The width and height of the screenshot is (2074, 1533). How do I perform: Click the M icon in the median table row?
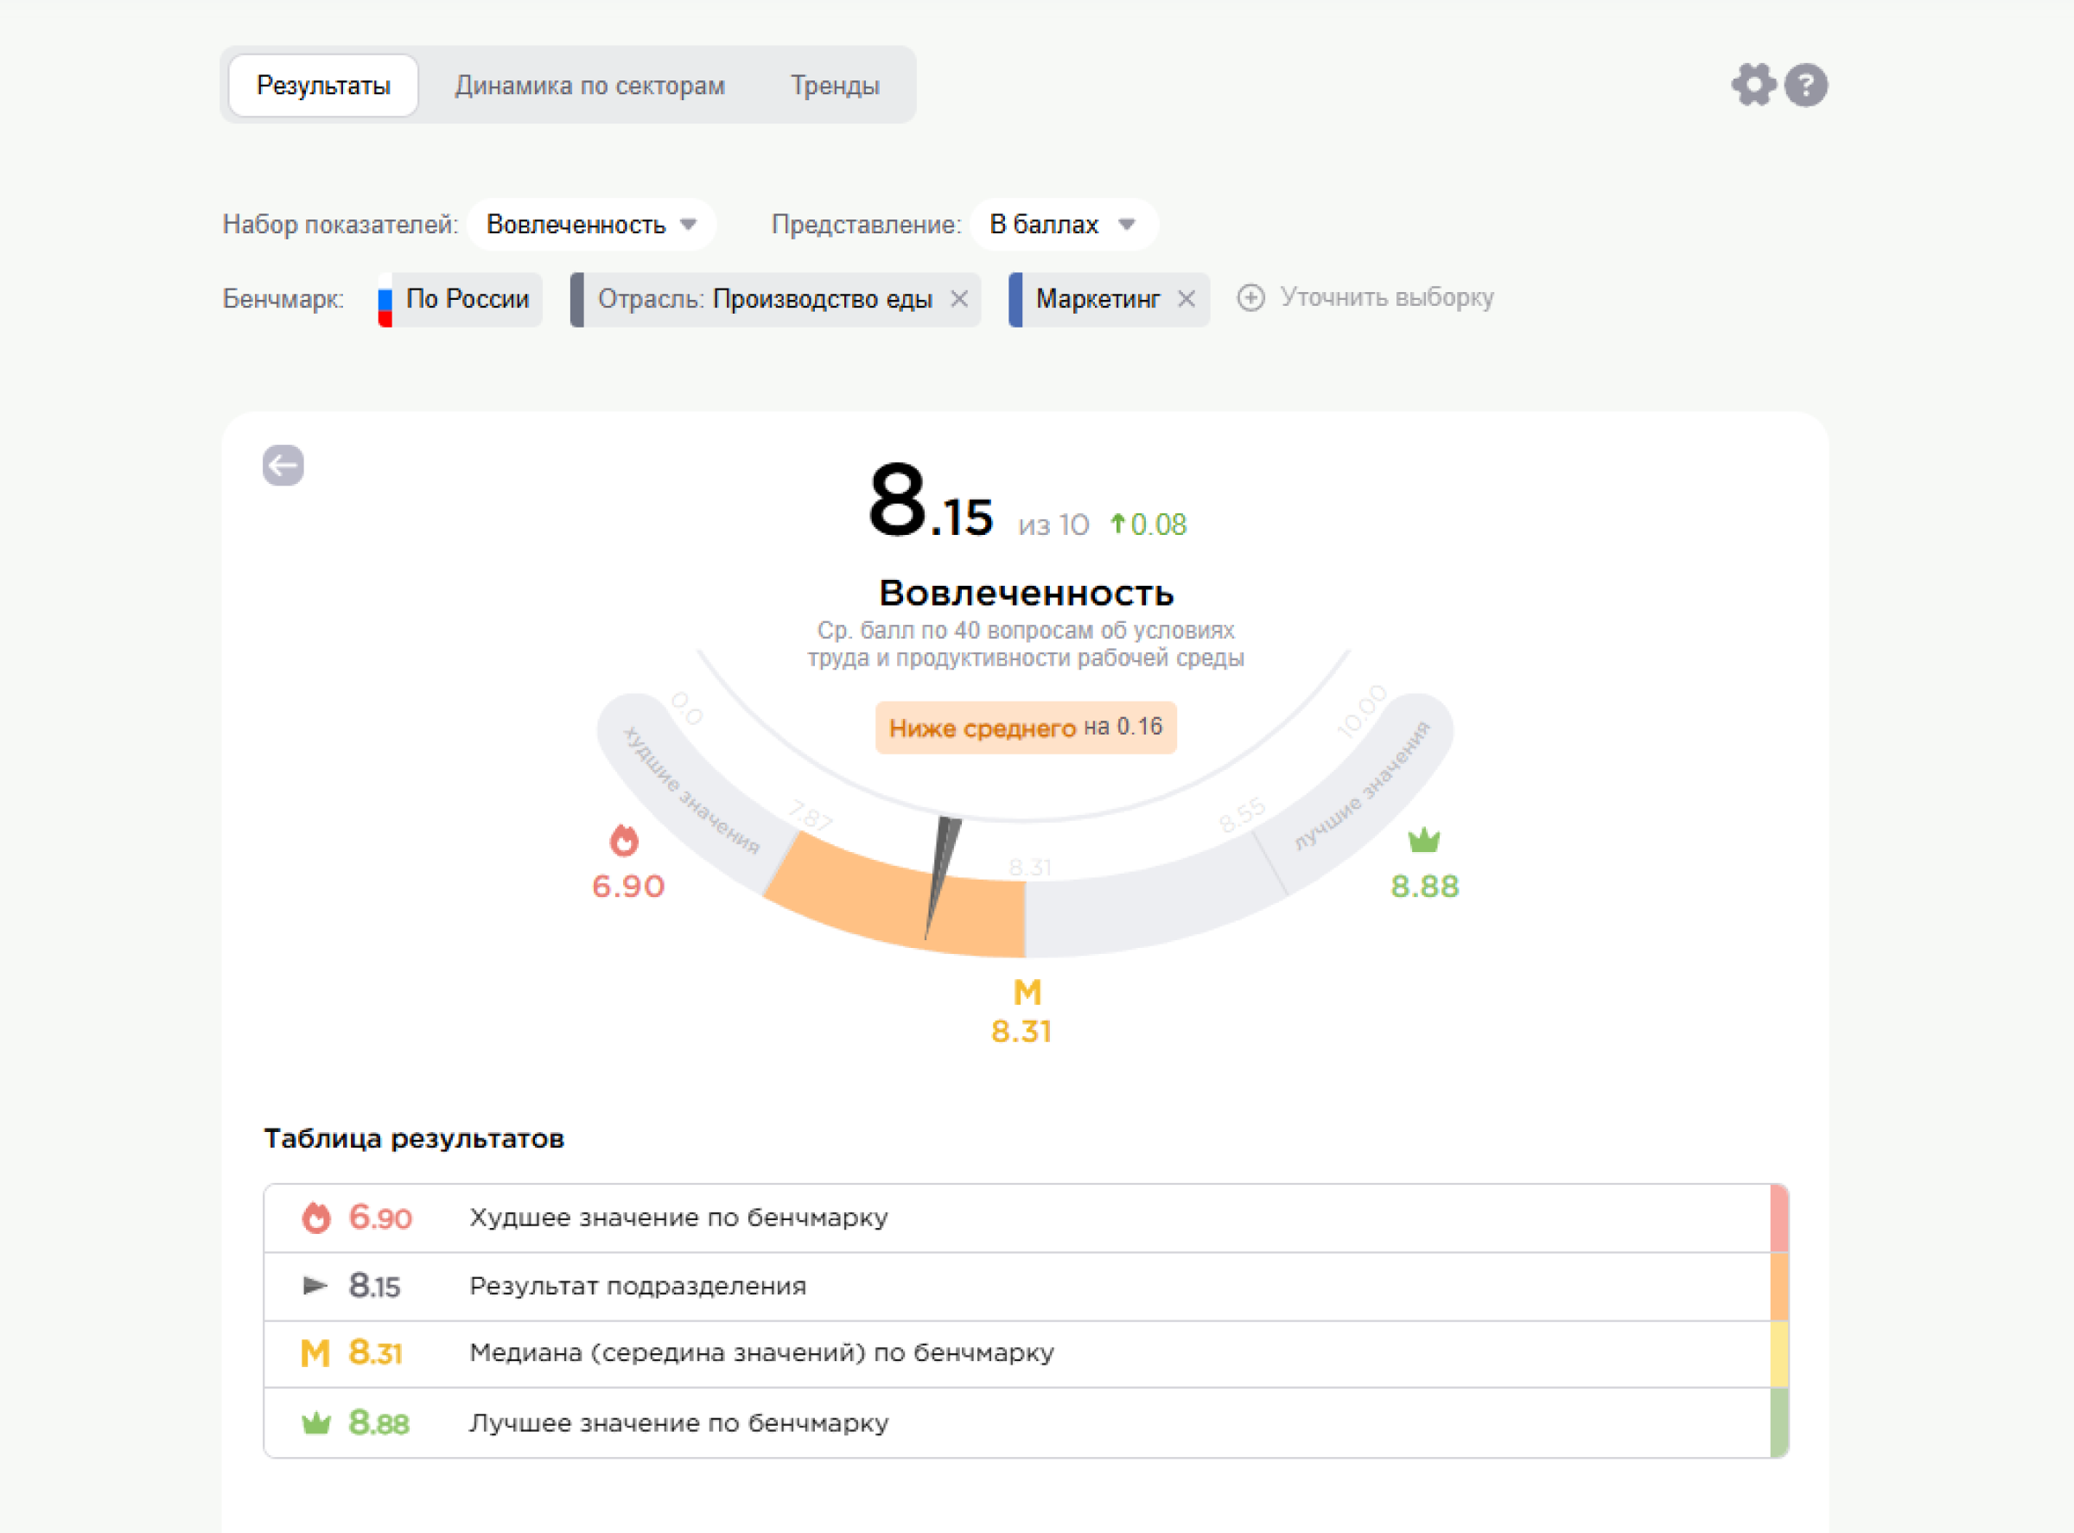coord(315,1353)
